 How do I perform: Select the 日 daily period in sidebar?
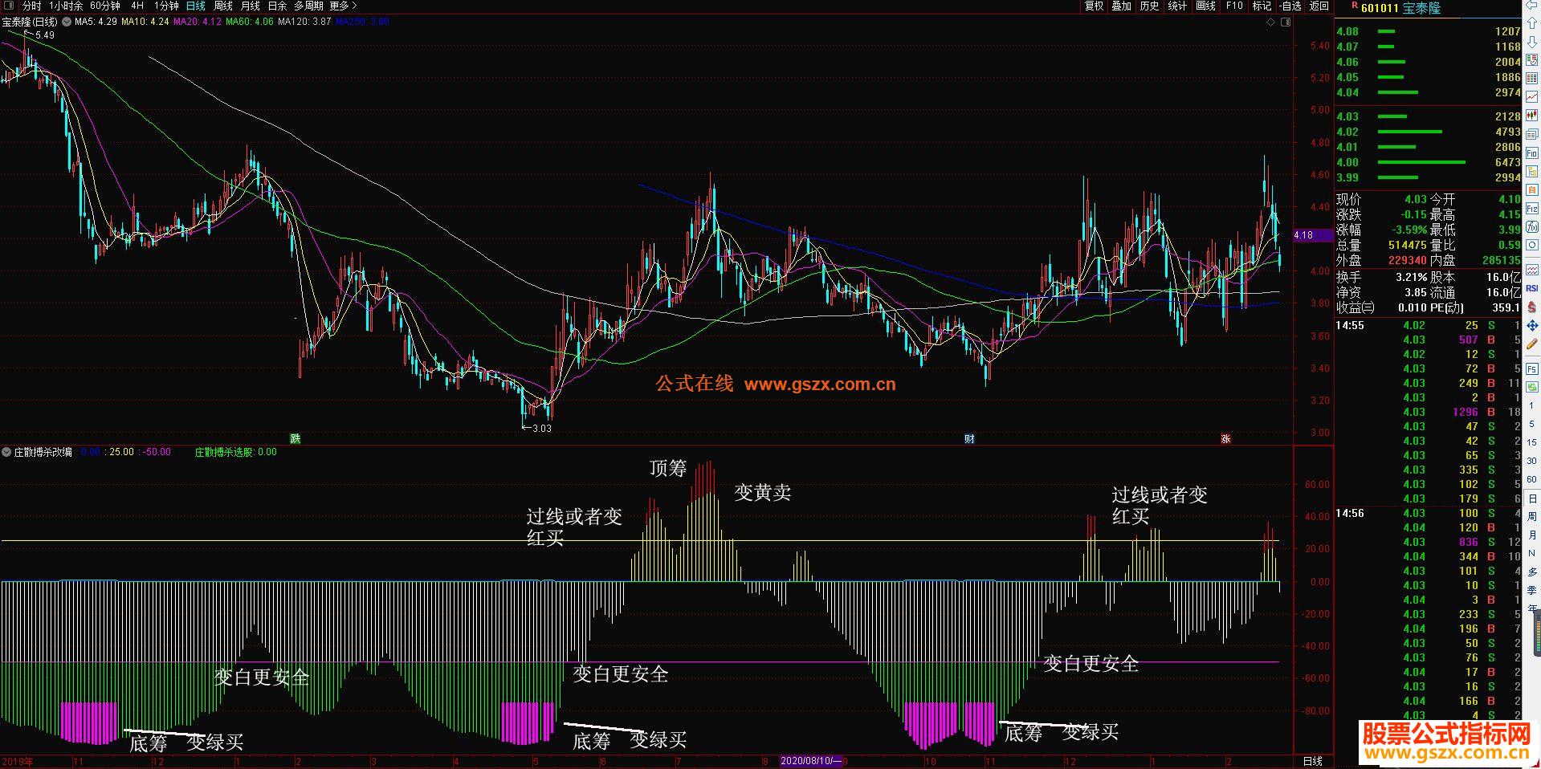(x=1532, y=499)
